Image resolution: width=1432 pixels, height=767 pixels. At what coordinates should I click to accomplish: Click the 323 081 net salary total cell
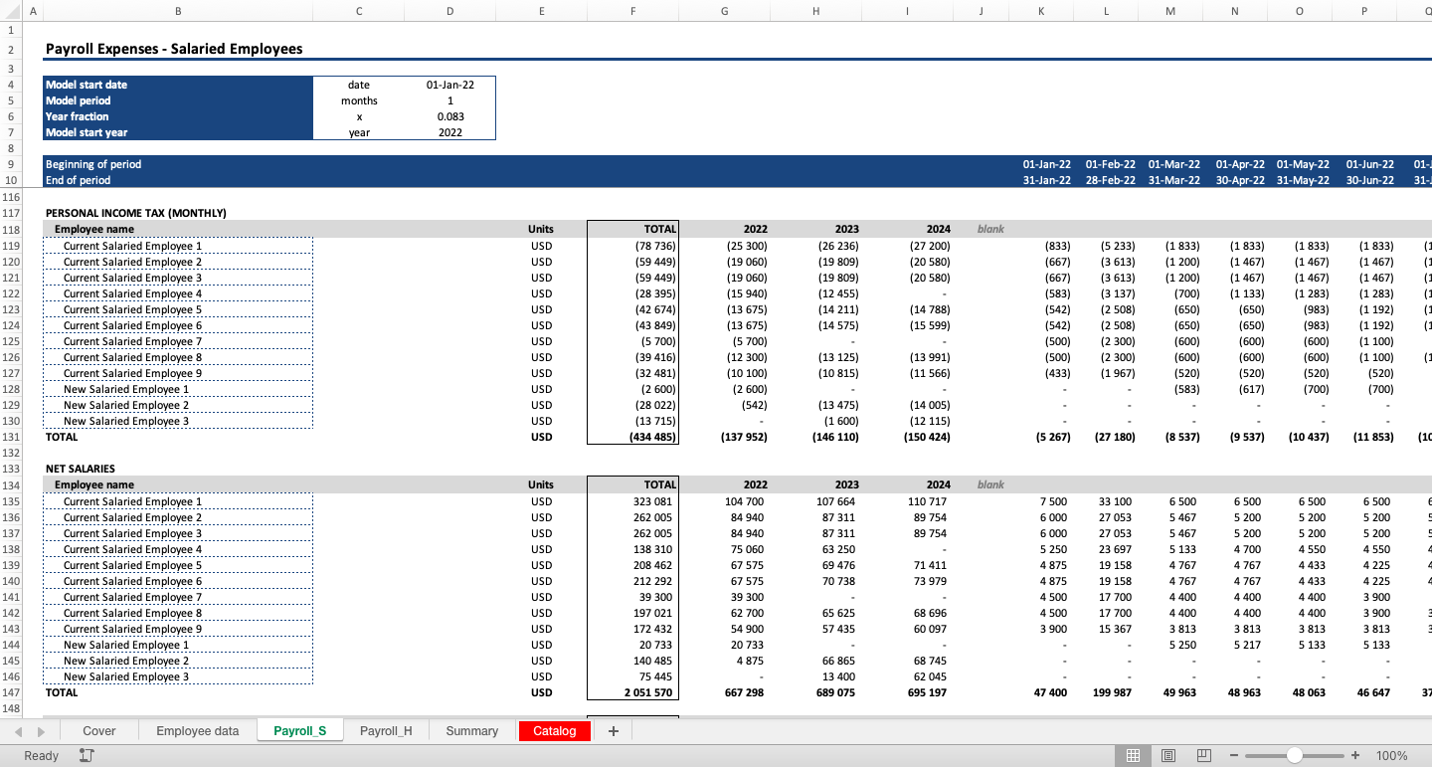[x=633, y=501]
